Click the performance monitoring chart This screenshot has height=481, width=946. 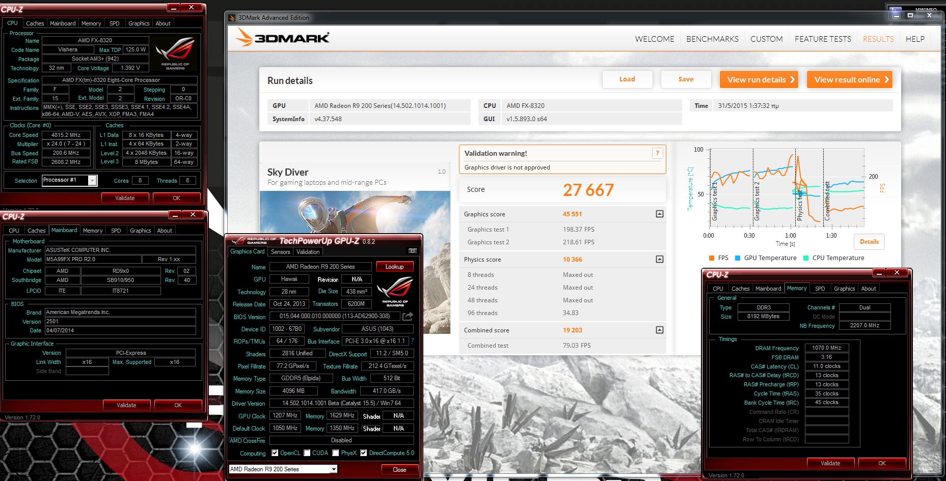point(787,188)
